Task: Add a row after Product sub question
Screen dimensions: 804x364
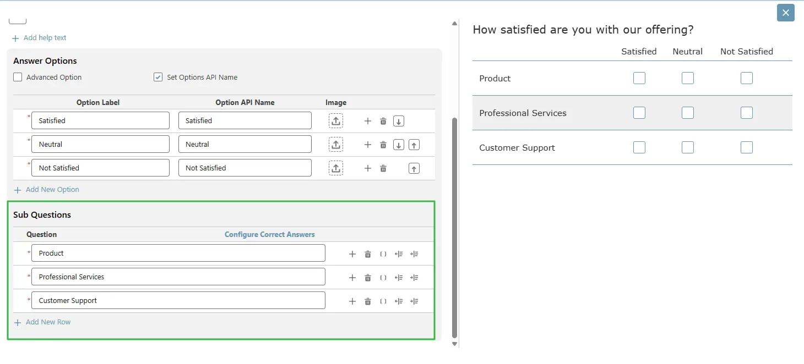Action: pyautogui.click(x=352, y=254)
